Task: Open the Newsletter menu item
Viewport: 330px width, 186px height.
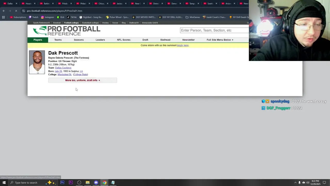Action: 188,40
